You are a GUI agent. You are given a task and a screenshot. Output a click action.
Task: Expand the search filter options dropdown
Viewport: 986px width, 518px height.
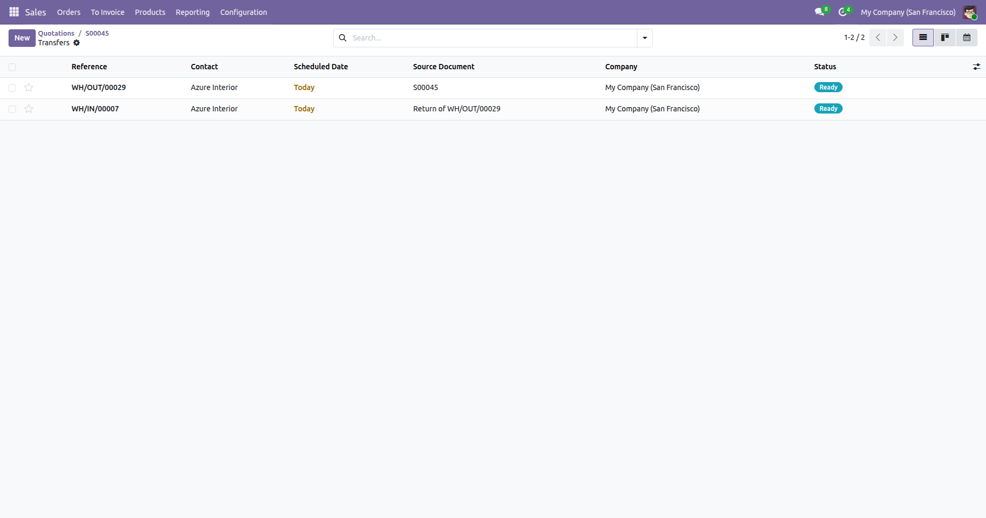pos(645,38)
